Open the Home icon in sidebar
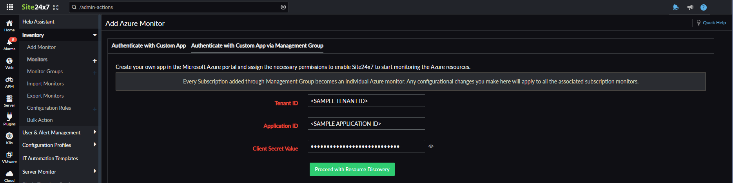The image size is (733, 183). pos(9,24)
